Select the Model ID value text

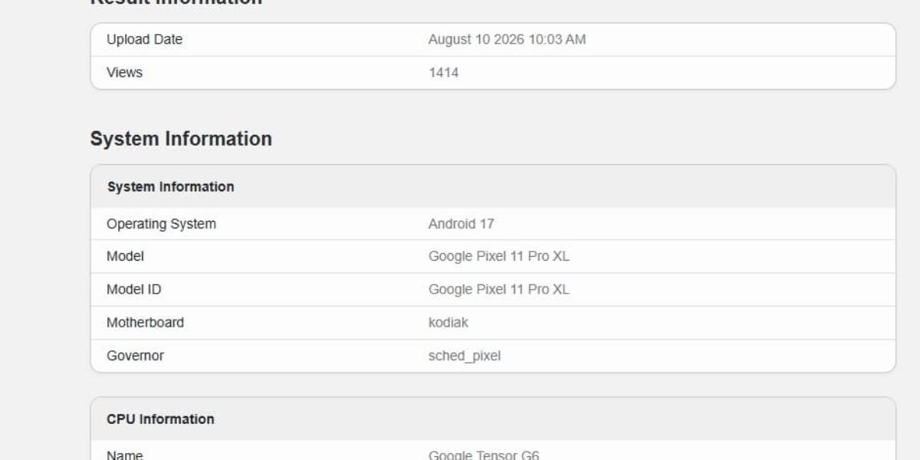coord(499,290)
